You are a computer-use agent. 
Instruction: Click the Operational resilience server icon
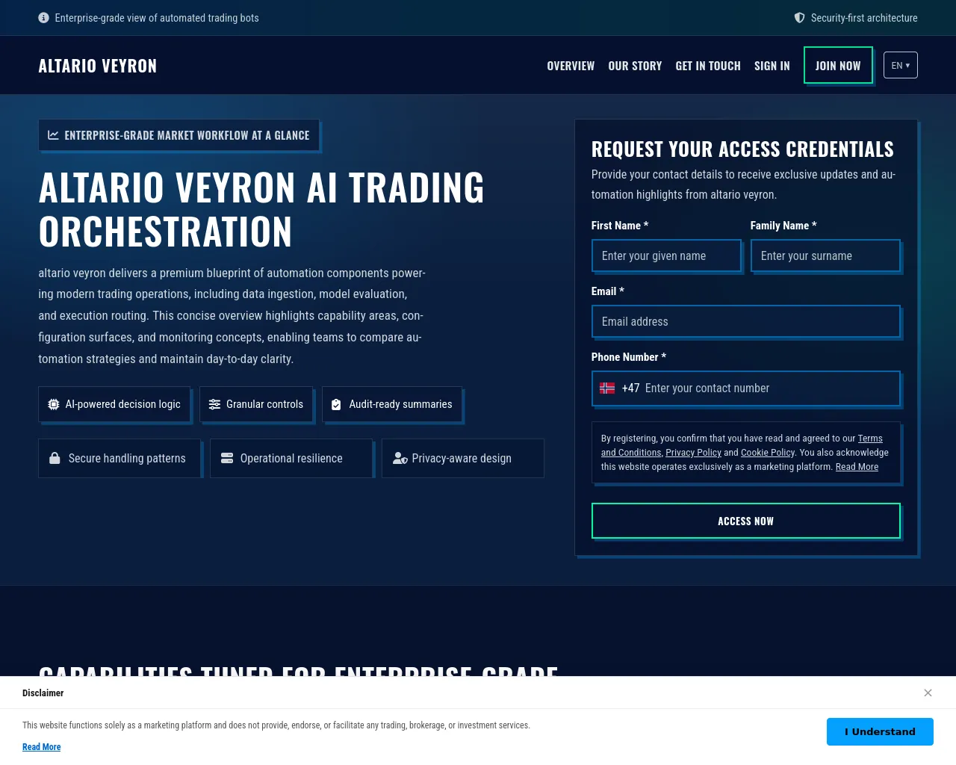(x=227, y=458)
